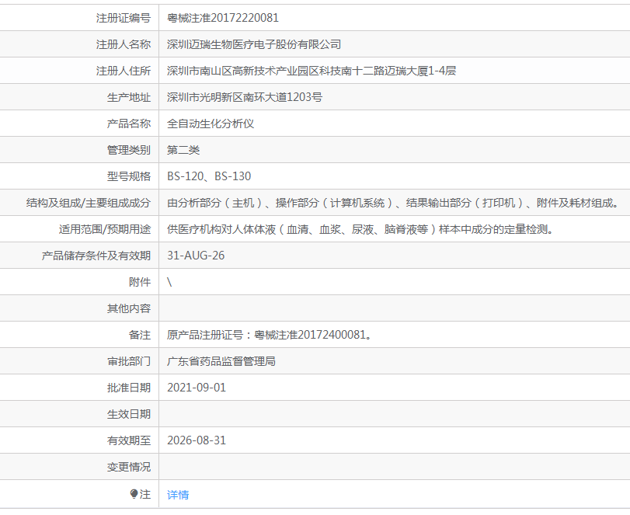Click the 生产地址 label
630x515 pixels.
[x=129, y=97]
